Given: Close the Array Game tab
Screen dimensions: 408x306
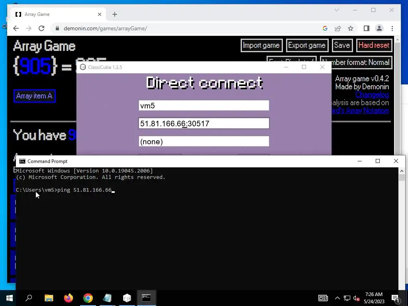Looking at the screenshot, I should click(99, 14).
